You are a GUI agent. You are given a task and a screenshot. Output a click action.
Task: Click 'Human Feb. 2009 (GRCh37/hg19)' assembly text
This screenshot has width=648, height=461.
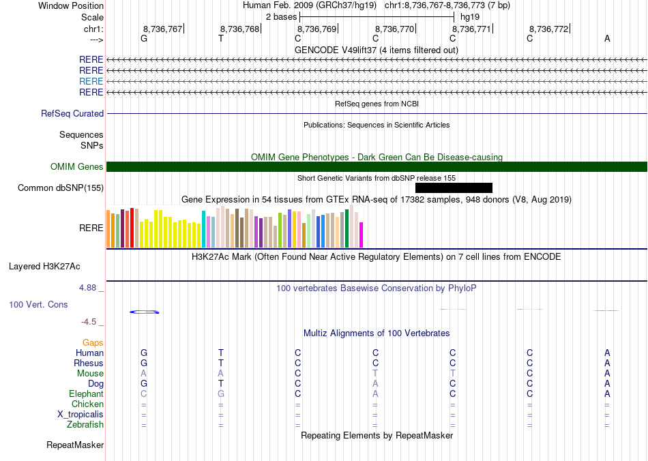click(x=310, y=5)
